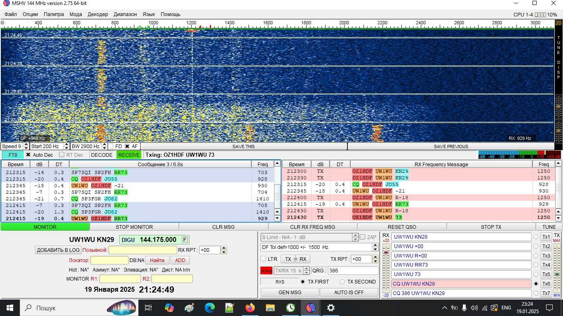
Task: Open File Explorer from taskbar
Action: pyautogui.click(x=270, y=308)
